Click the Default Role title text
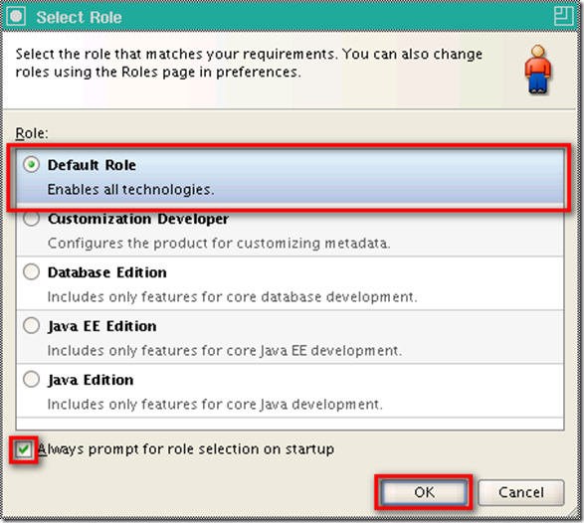584x523 pixels. [92, 165]
